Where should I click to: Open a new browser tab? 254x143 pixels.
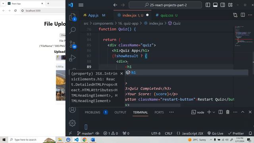coord(48,4)
